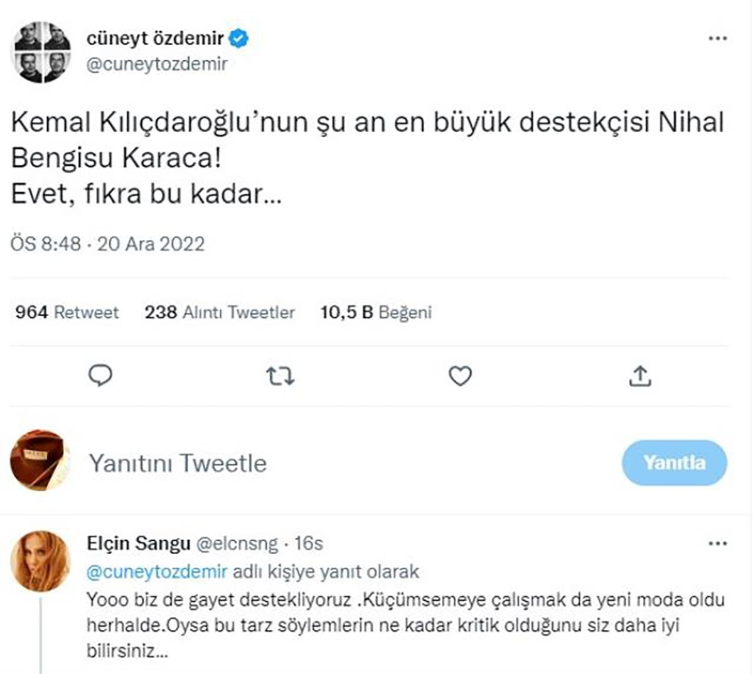Open the share upload icon
Viewport: 753px width, 674px height.
coord(639,376)
